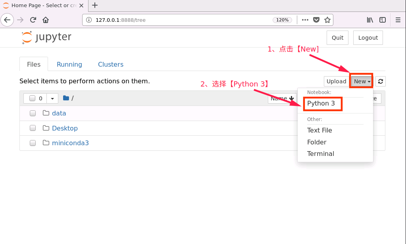Open the selection dropdown arrow next to 0
Viewport: 406px width, 244px height.
52,98
